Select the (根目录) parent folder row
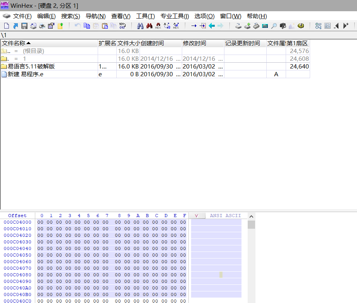 point(155,51)
